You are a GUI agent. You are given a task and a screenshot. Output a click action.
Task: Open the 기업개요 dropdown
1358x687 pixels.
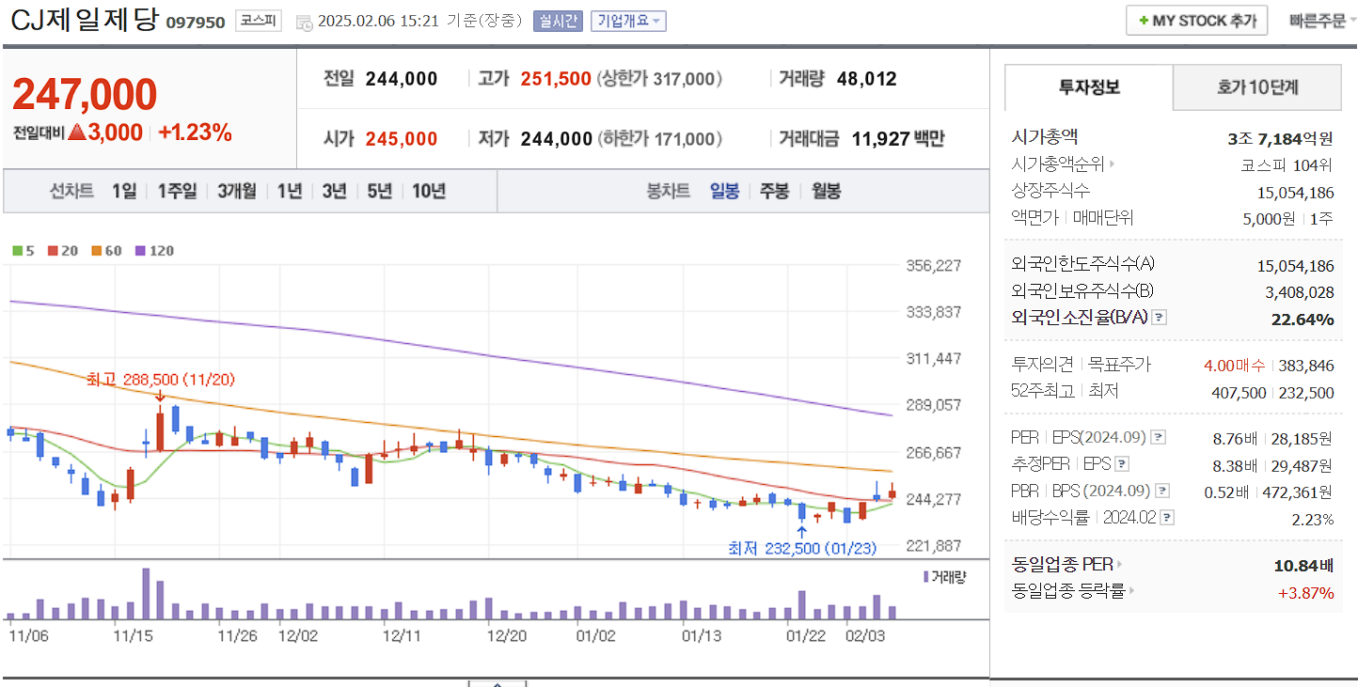[626, 21]
